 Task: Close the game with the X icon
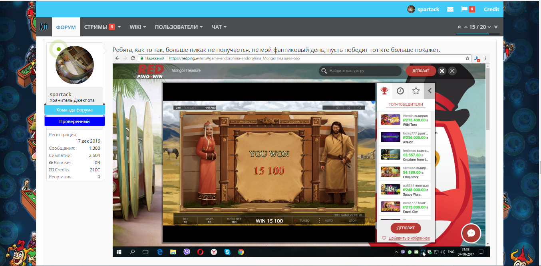[452, 71]
